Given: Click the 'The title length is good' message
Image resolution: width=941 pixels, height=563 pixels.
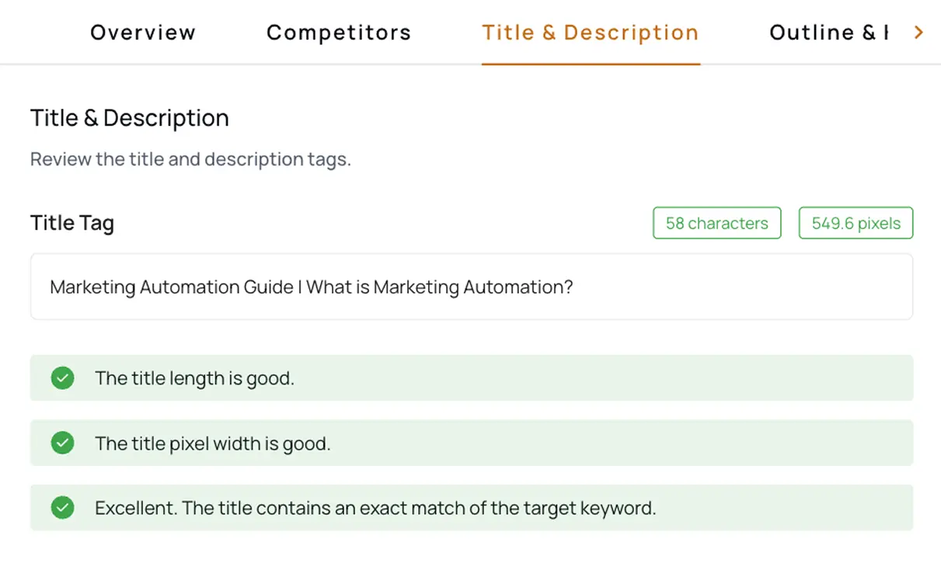Looking at the screenshot, I should [x=194, y=378].
